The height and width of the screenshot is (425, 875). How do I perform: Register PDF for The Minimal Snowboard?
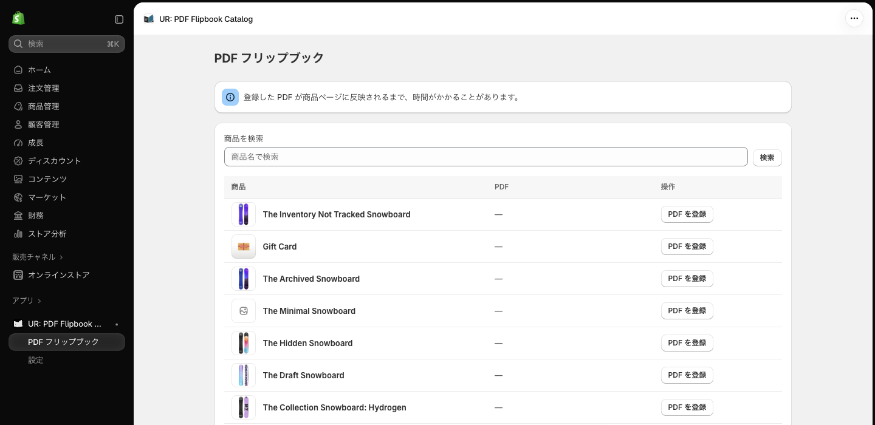coord(687,311)
